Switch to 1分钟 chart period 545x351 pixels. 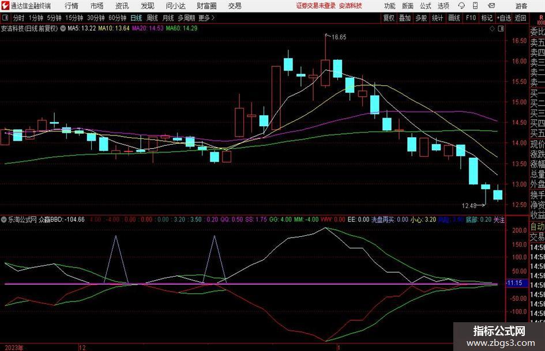pos(36,18)
